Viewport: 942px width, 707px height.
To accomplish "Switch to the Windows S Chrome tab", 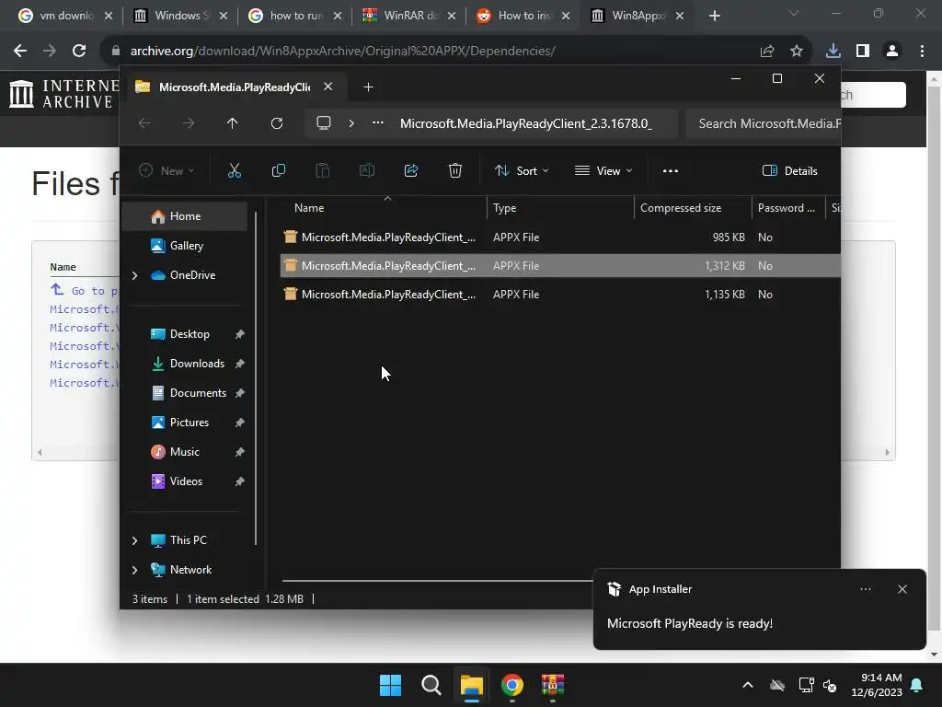I will 180,16.
